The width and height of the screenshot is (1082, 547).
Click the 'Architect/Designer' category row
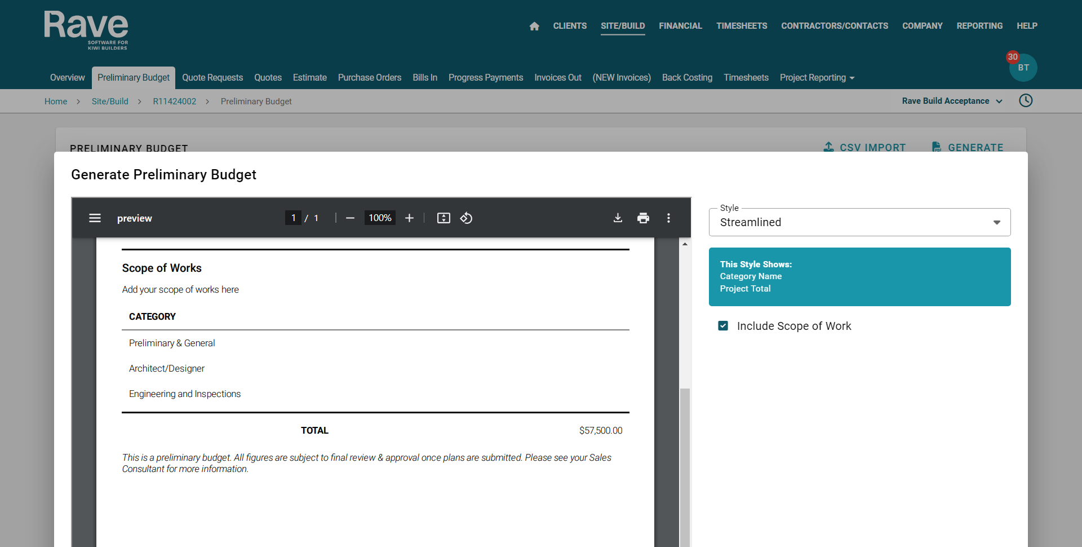pos(375,368)
